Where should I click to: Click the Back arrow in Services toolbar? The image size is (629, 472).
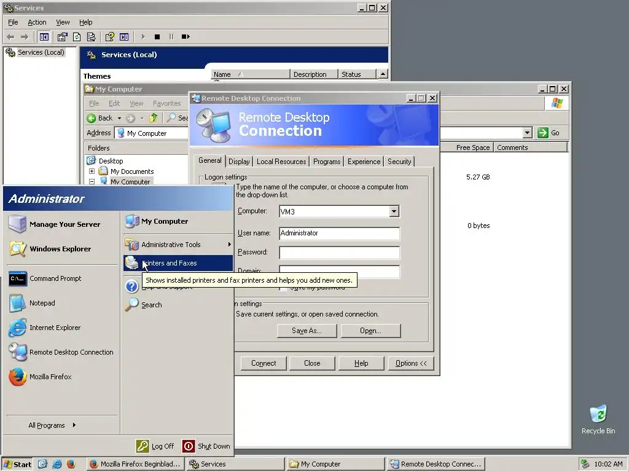(10, 37)
